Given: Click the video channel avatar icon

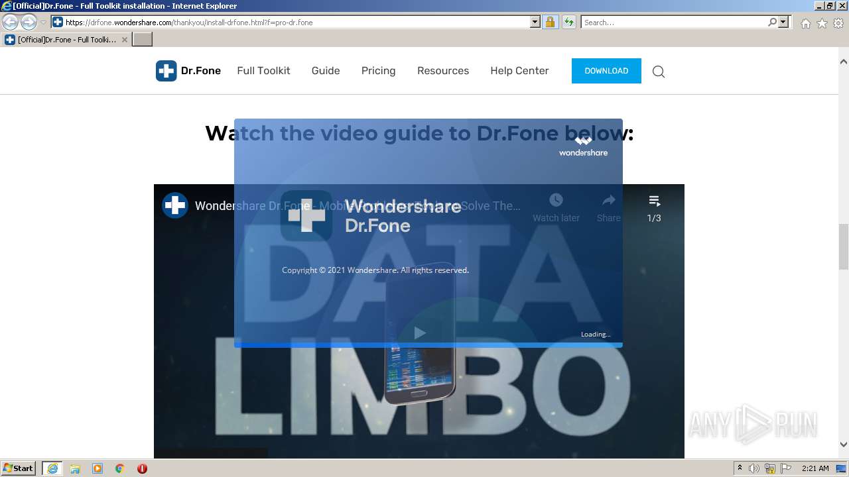Looking at the screenshot, I should [x=175, y=205].
